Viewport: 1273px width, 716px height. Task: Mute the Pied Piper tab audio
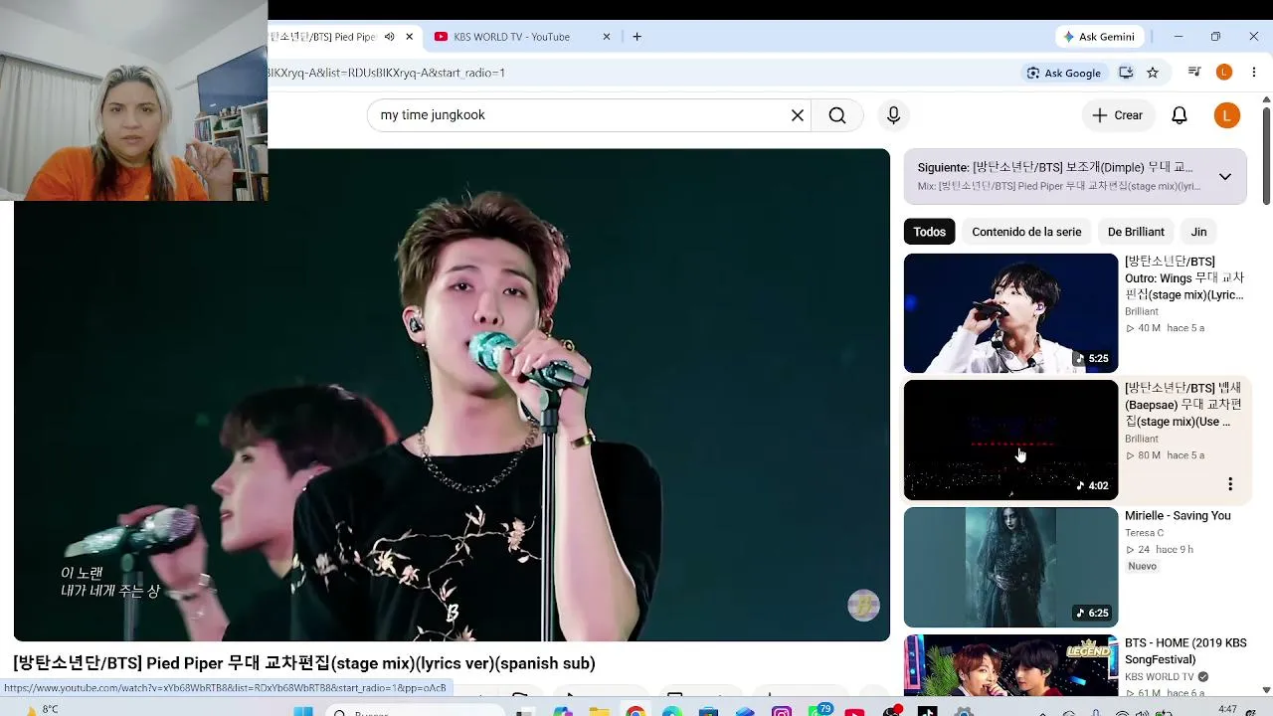click(389, 37)
